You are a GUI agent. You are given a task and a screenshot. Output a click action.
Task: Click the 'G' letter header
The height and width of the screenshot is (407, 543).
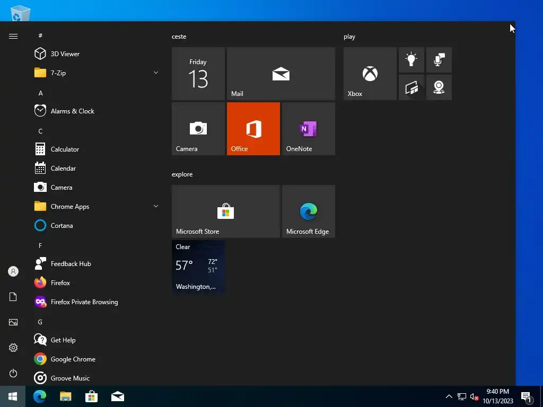(40, 322)
